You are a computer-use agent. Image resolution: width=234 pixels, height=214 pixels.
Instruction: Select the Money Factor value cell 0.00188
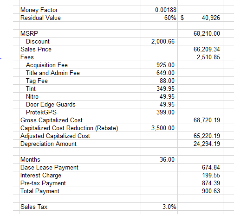[159, 10]
